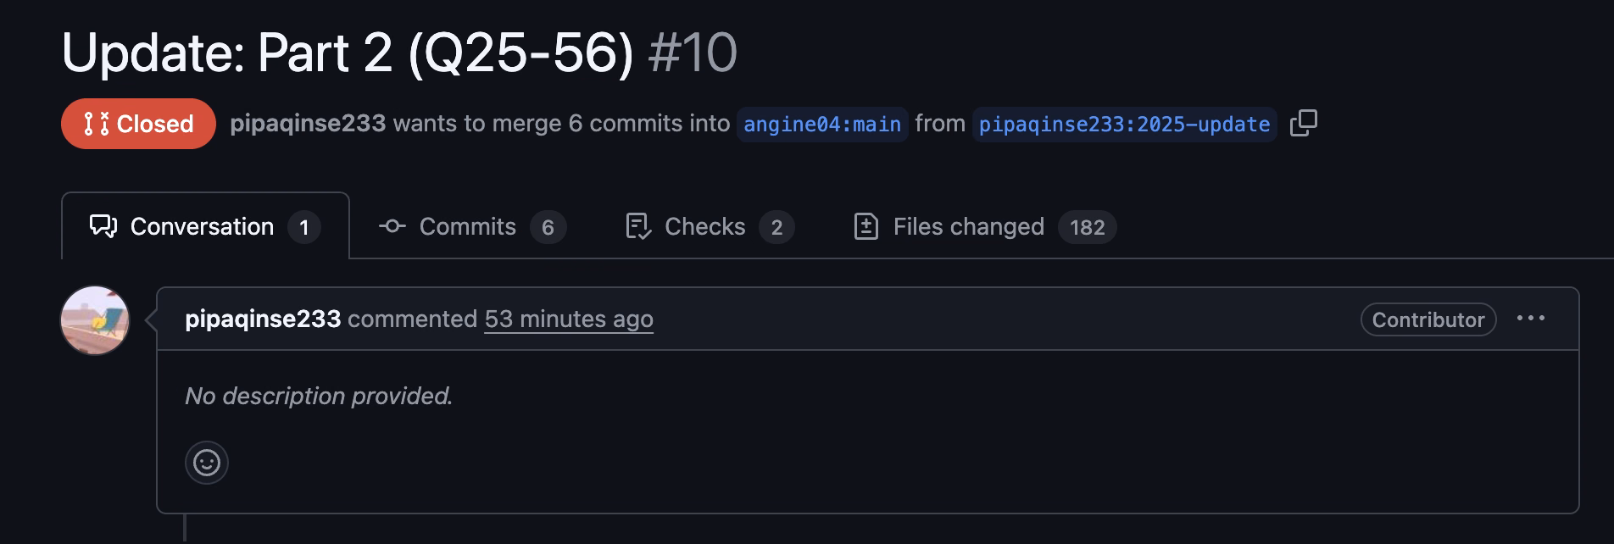Select the Conversation tab
1614x544 pixels.
click(205, 226)
